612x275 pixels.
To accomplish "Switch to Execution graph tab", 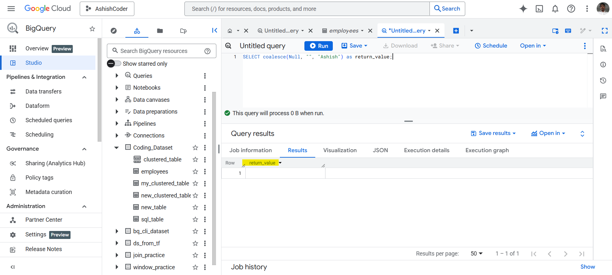I will 487,150.
